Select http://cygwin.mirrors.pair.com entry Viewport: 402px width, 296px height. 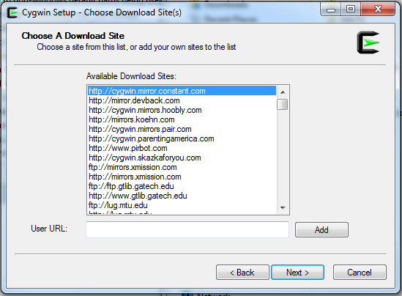pos(182,129)
